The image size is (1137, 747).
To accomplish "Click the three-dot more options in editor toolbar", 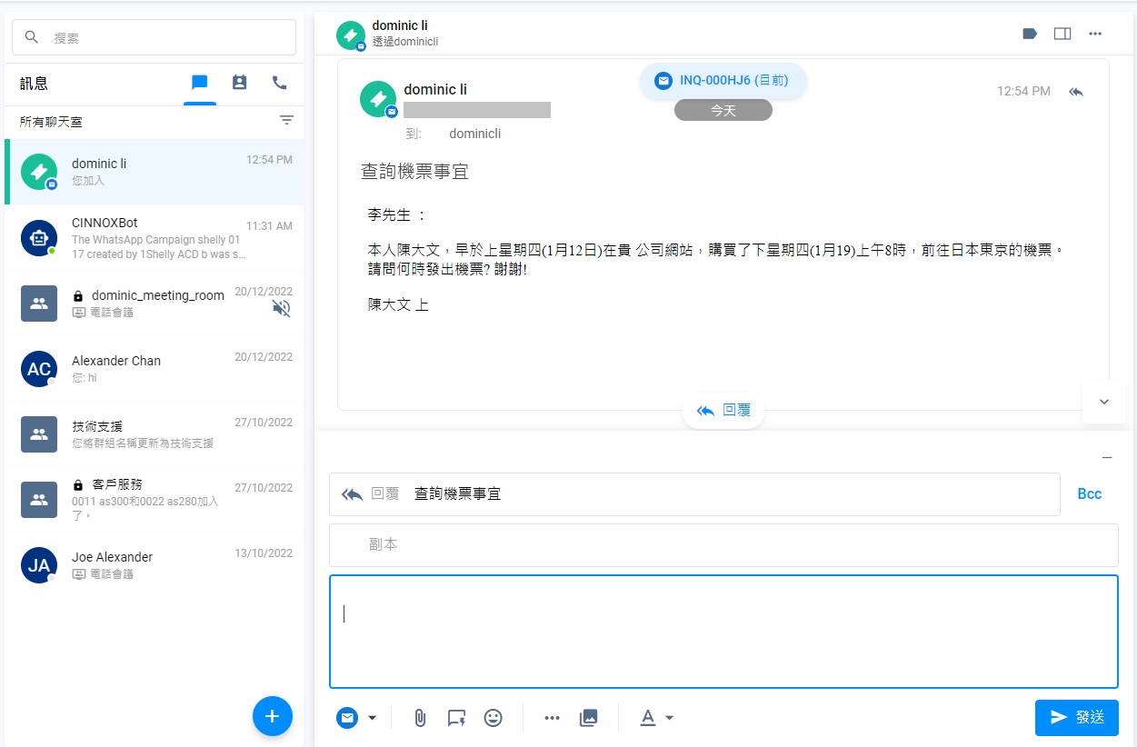I will [x=552, y=718].
